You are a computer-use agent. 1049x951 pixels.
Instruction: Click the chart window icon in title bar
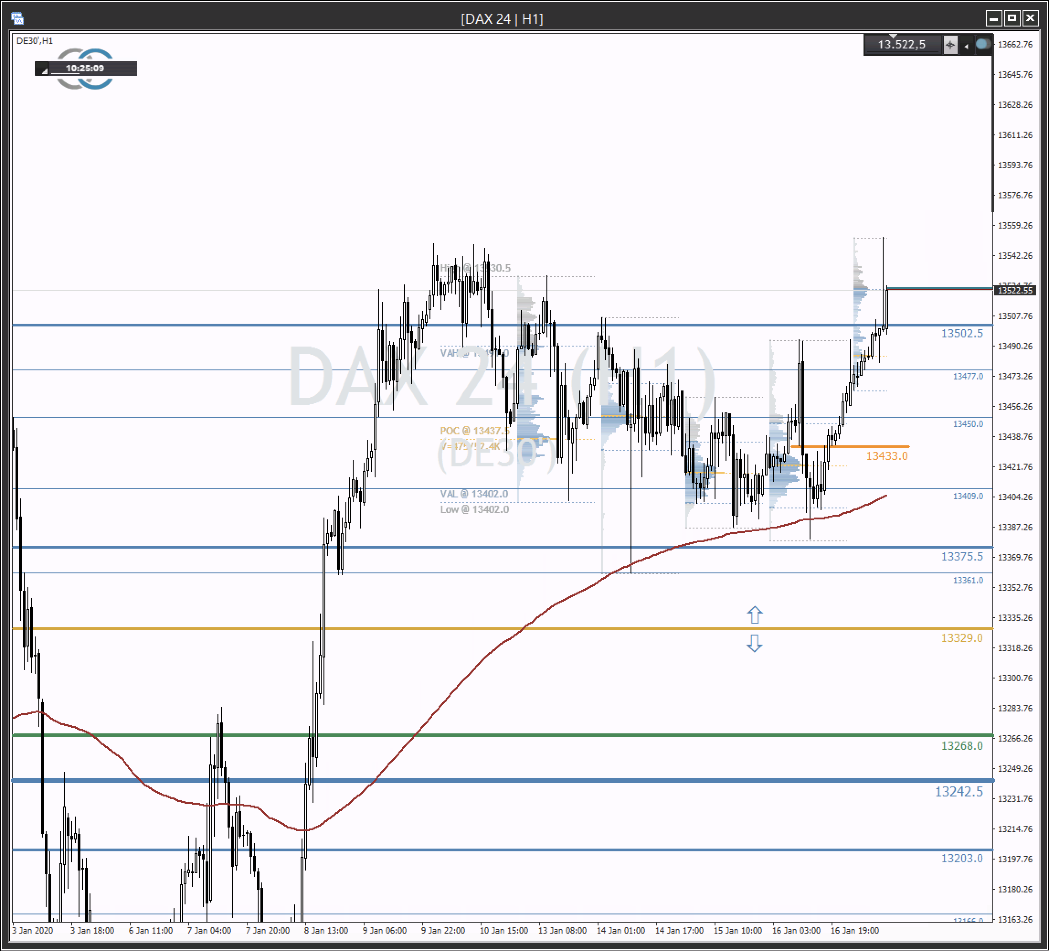[x=17, y=19]
